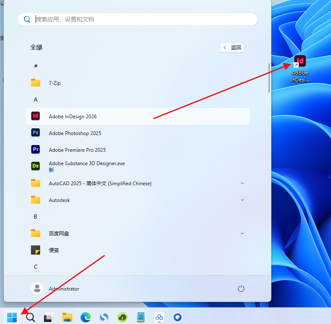
Task: Expand the AutoCAD 2025 folder chevron
Action: (242, 183)
